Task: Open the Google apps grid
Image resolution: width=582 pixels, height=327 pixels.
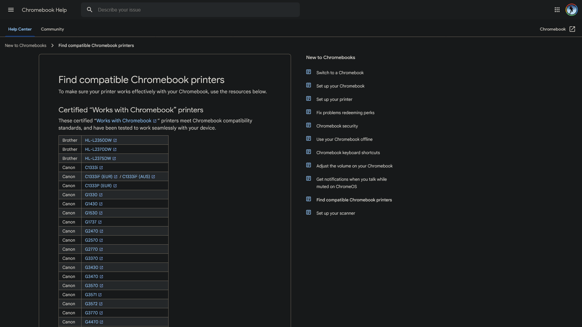Action: [x=557, y=10]
